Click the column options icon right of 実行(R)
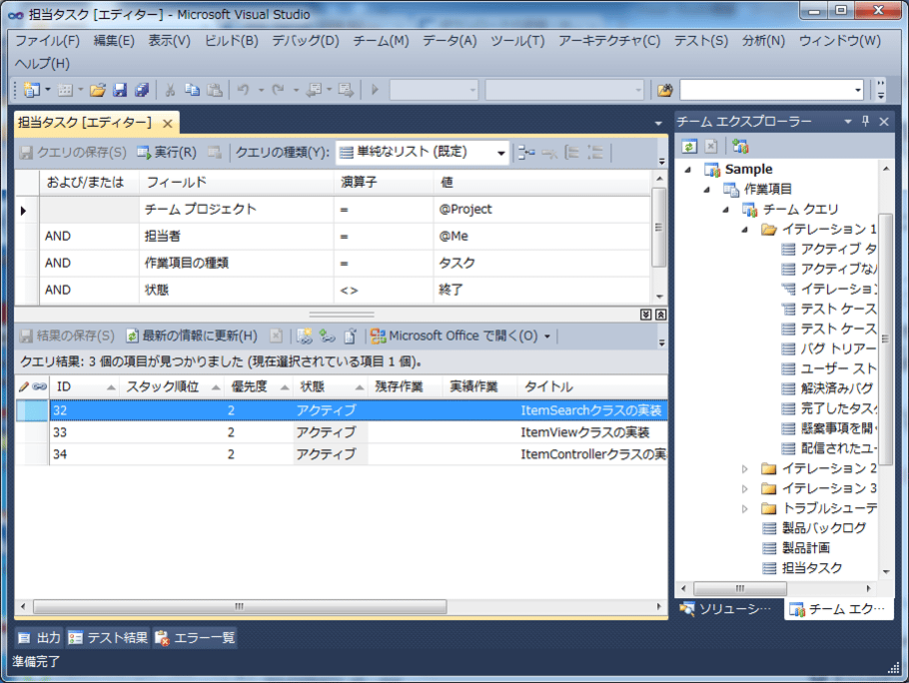909x683 pixels. tap(215, 153)
